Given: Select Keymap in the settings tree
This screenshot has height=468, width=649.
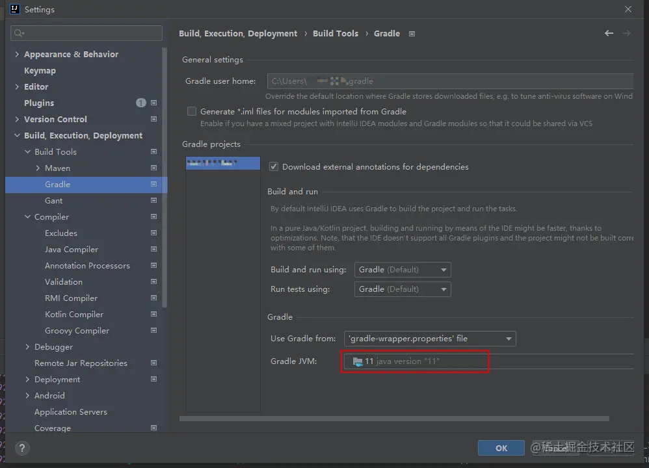Looking at the screenshot, I should click(40, 70).
